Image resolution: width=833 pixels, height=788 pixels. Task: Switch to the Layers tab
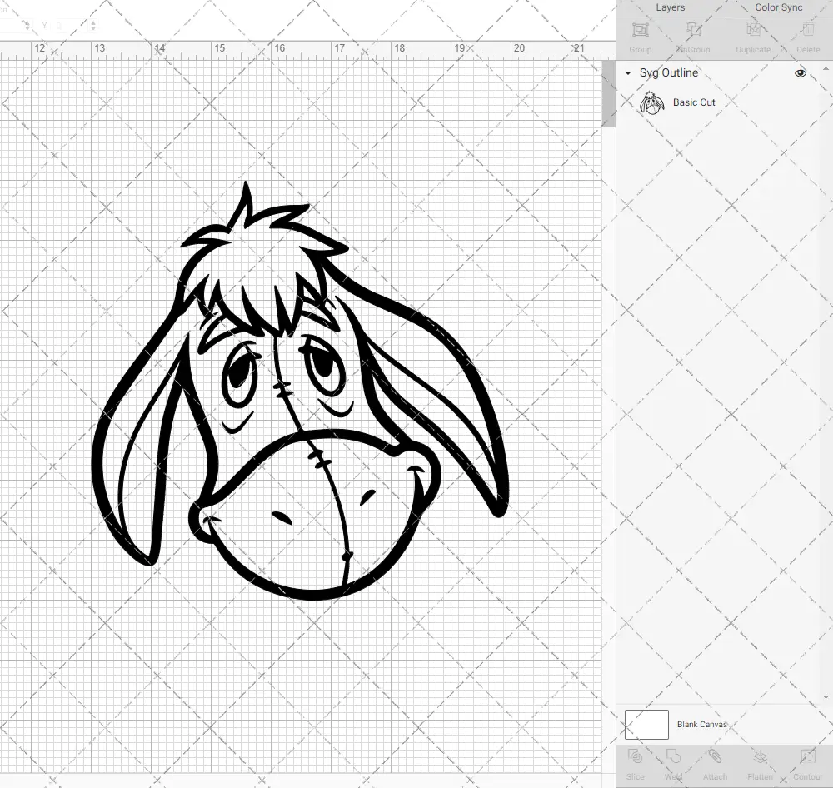tap(670, 7)
